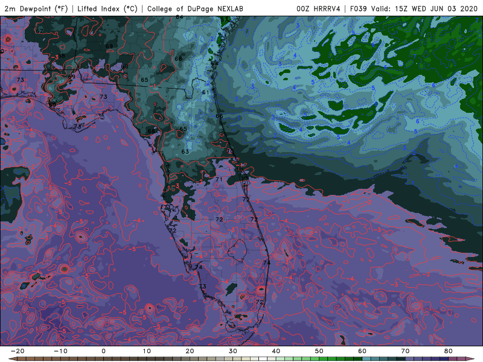Image resolution: width=483 pixels, height=362 pixels.
Task: Click the 30 label on the color scale
Action: 233,351
